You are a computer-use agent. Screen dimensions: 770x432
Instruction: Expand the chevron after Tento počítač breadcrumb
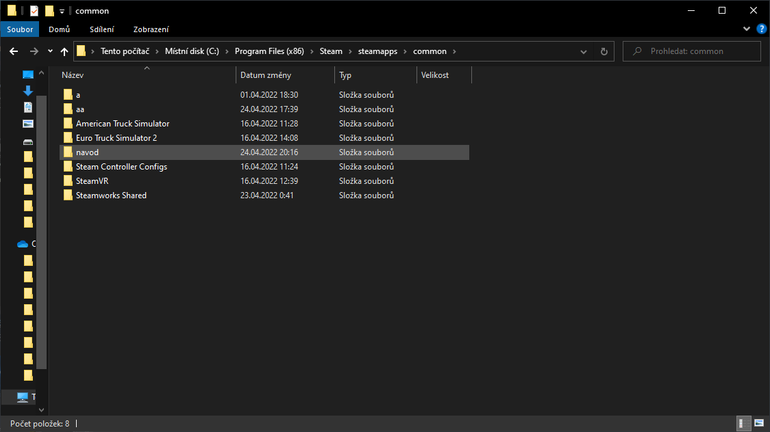point(157,51)
